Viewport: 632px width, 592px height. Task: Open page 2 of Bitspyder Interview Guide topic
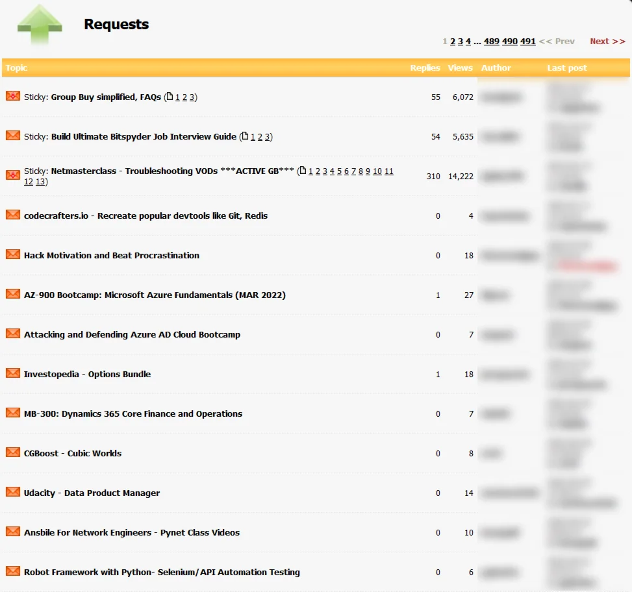coord(260,137)
